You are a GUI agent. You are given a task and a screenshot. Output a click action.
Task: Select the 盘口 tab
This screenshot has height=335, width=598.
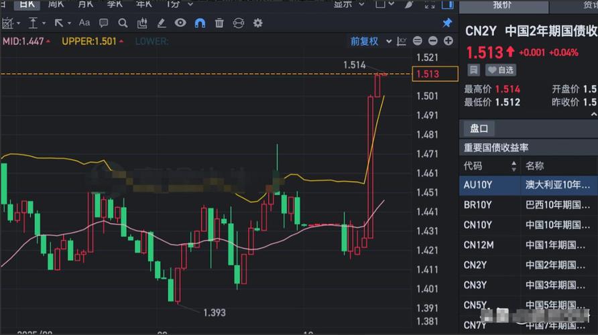tap(479, 129)
